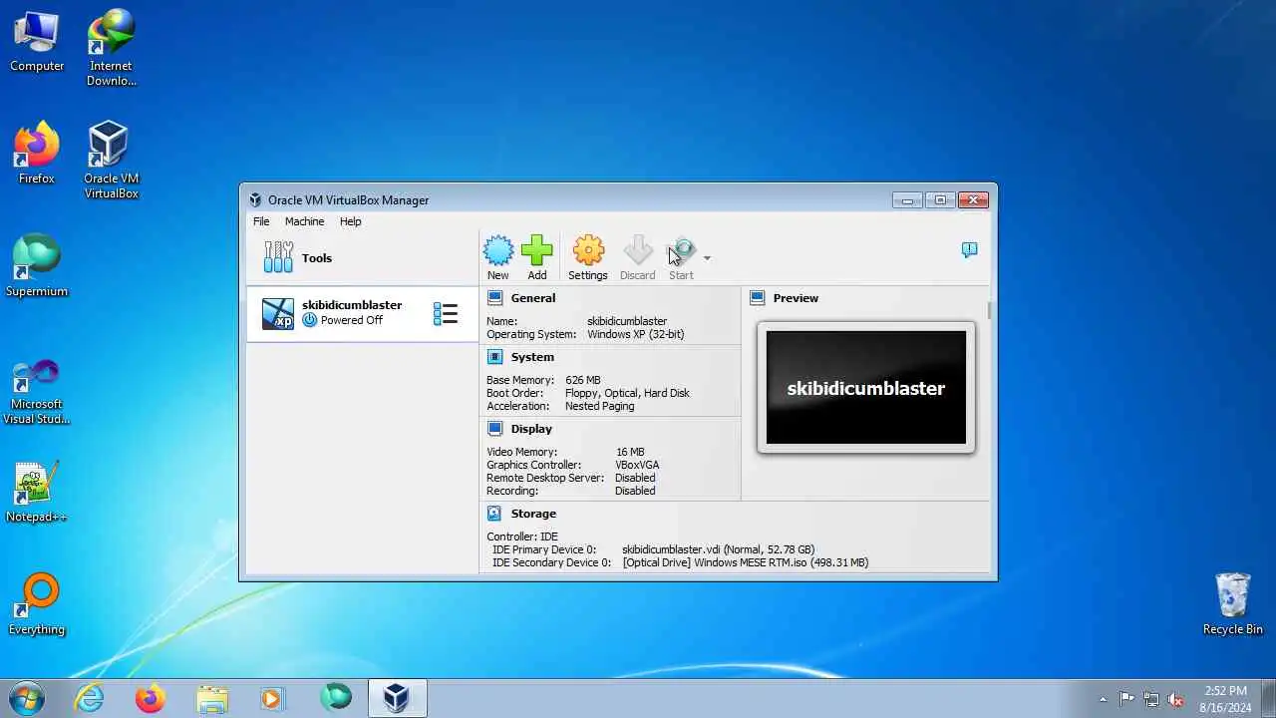1276x718 pixels.
Task: Open Firefox from the taskbar
Action: [151, 698]
